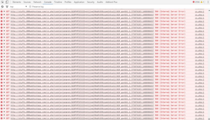Screen dimensions: 210x120
Task: Open the top execution context dropdown
Action: coord(18,7)
